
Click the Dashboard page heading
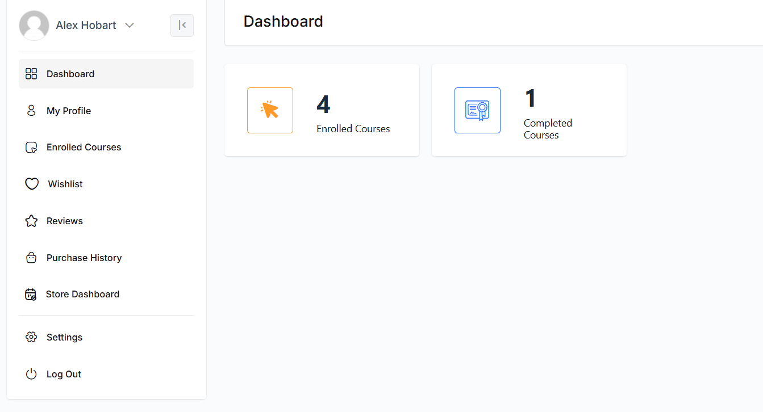[283, 21]
